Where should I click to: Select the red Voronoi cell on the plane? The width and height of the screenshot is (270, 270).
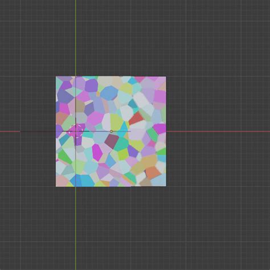click(136, 118)
